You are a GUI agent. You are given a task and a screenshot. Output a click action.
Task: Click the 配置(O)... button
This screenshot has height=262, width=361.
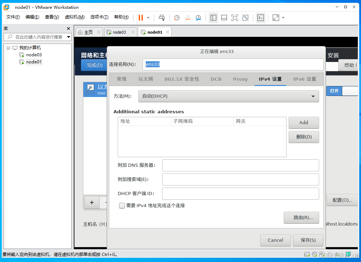point(342,200)
